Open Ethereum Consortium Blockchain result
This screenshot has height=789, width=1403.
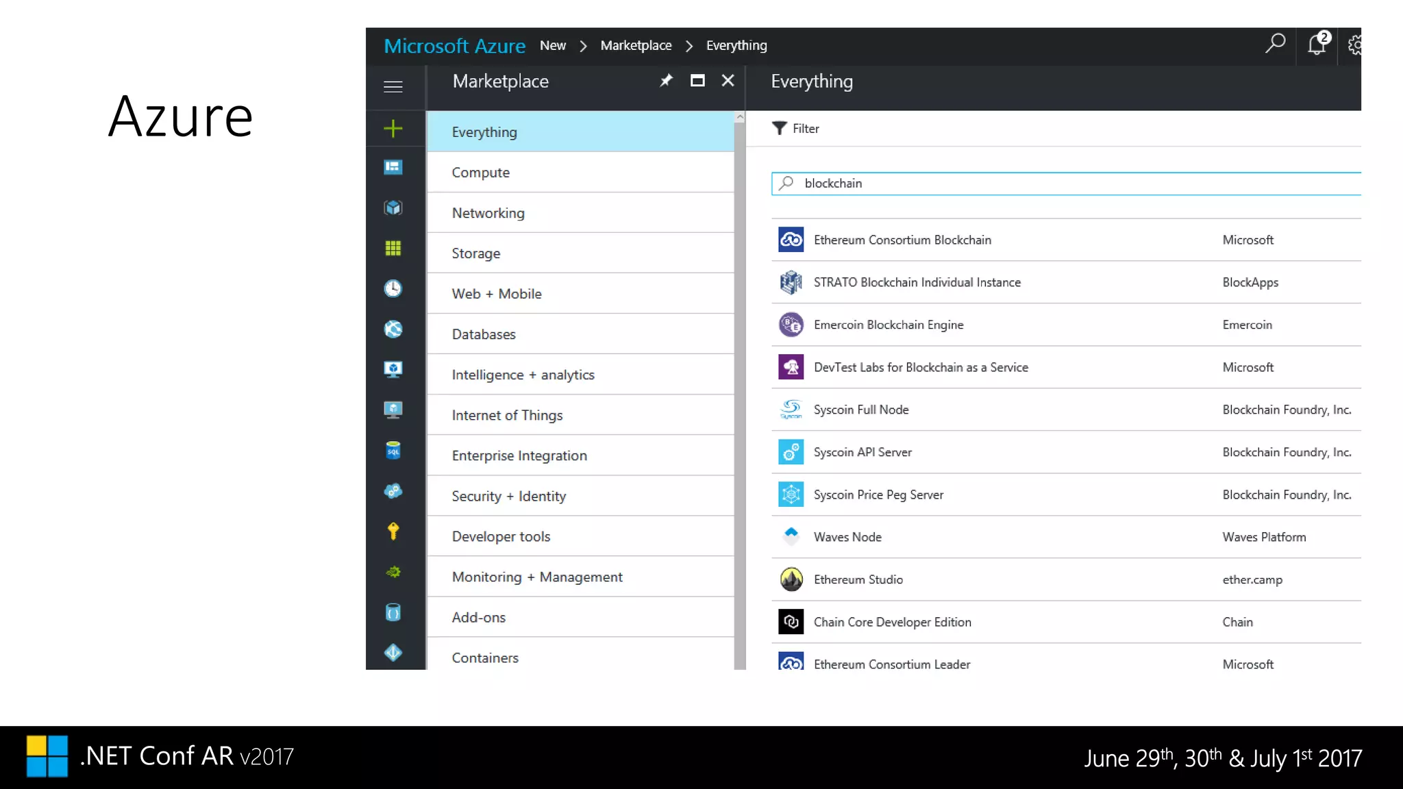[1066, 240]
